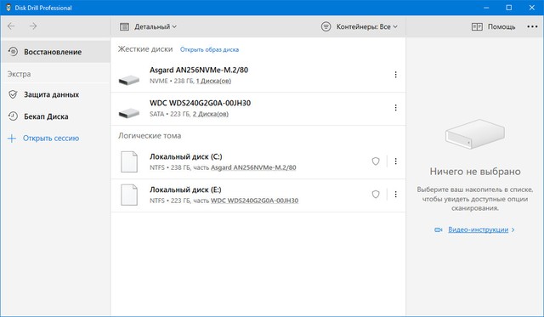This screenshot has width=544, height=317.
Task: Click the file icon of disk E:
Action: click(129, 195)
